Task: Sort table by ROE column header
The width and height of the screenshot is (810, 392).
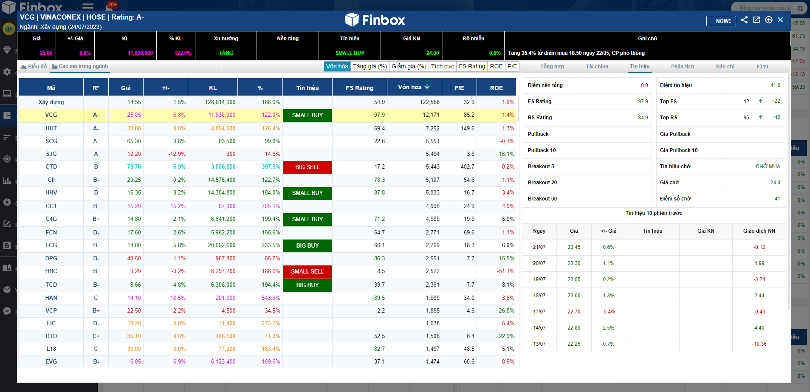Action: 497,88
